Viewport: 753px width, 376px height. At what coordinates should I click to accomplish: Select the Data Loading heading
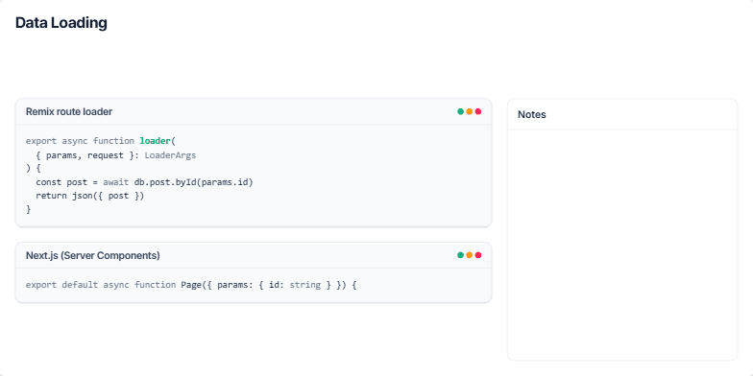tap(61, 23)
